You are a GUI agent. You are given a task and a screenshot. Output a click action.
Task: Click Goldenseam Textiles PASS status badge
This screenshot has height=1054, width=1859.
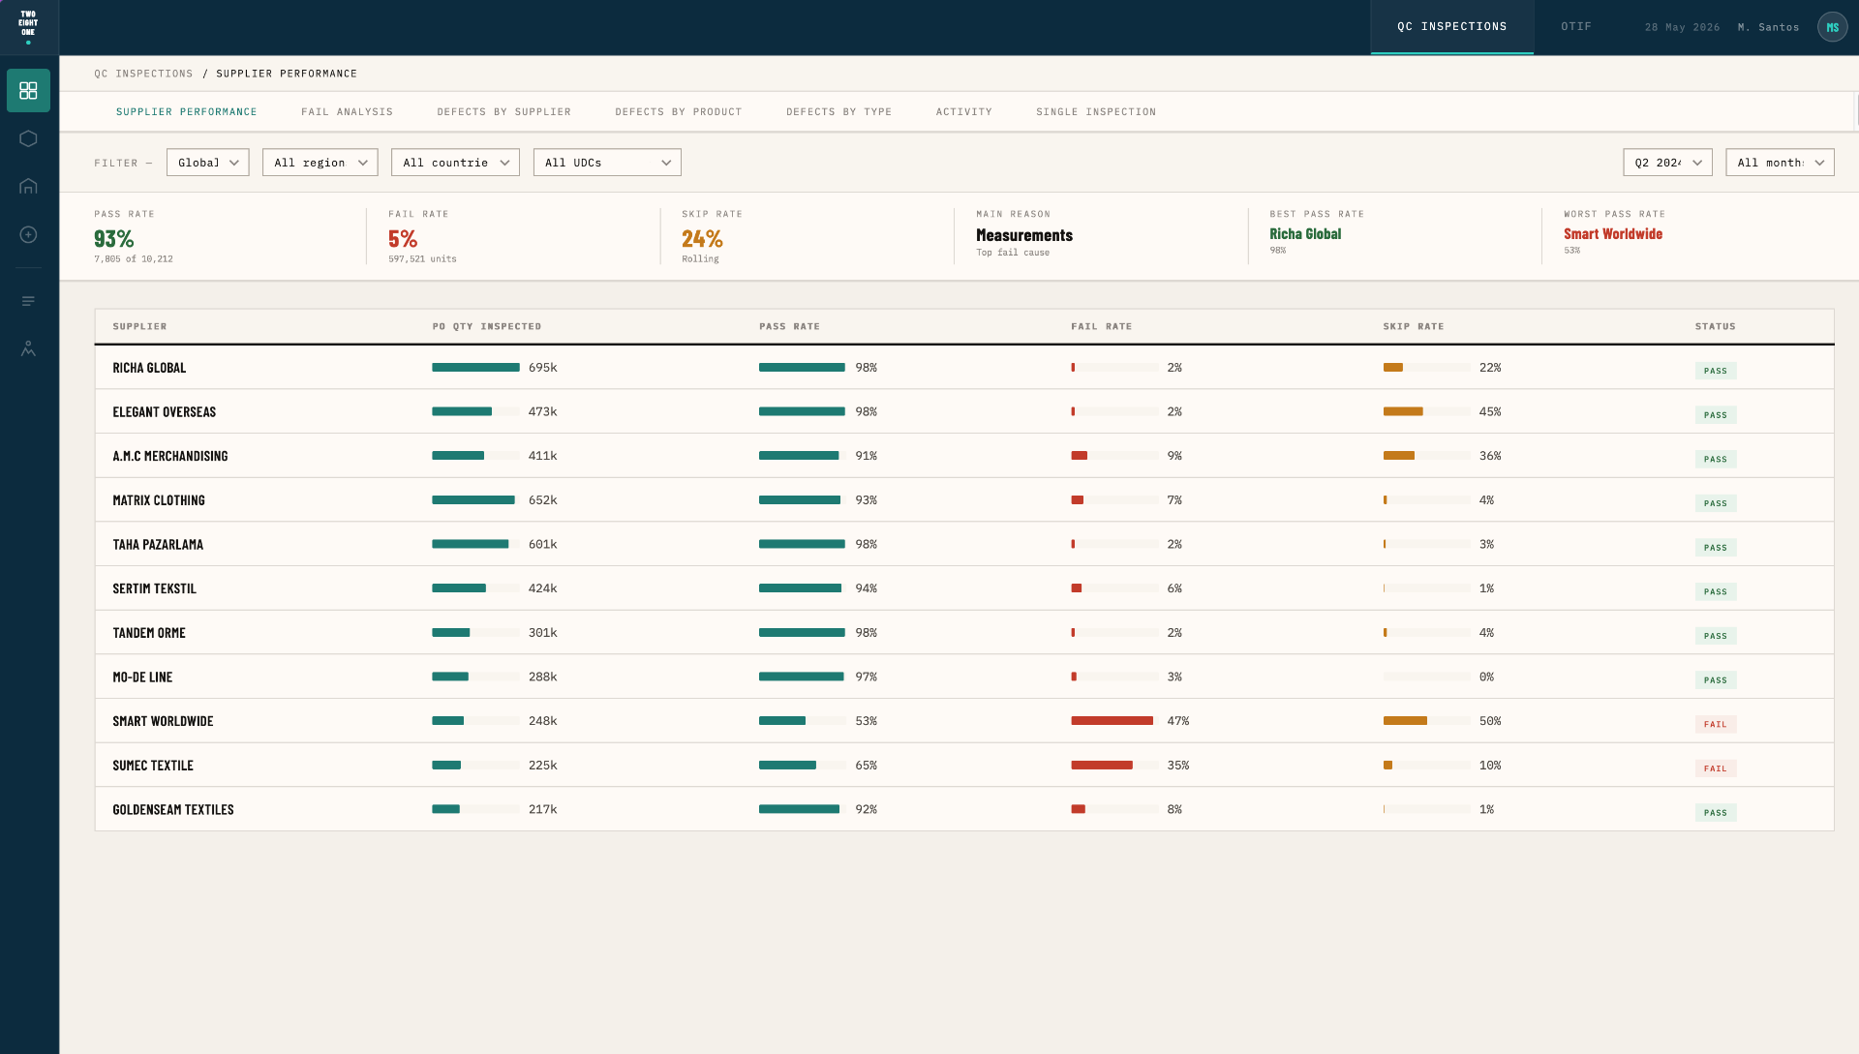1715,813
